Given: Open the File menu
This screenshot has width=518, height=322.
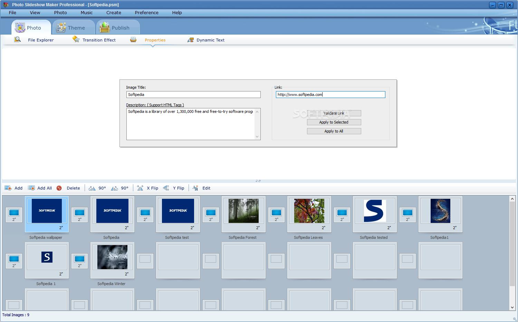Looking at the screenshot, I should pyautogui.click(x=13, y=13).
